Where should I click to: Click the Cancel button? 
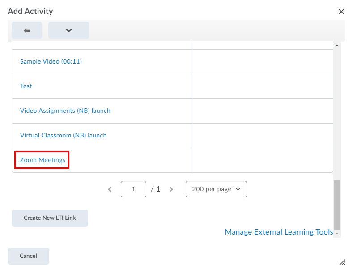click(x=28, y=256)
